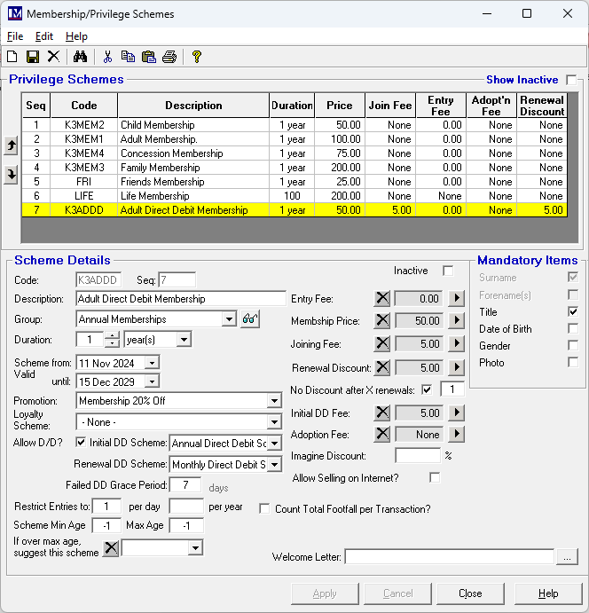Click the New record toolbar icon
Image resolution: width=589 pixels, height=613 pixels.
[x=12, y=57]
